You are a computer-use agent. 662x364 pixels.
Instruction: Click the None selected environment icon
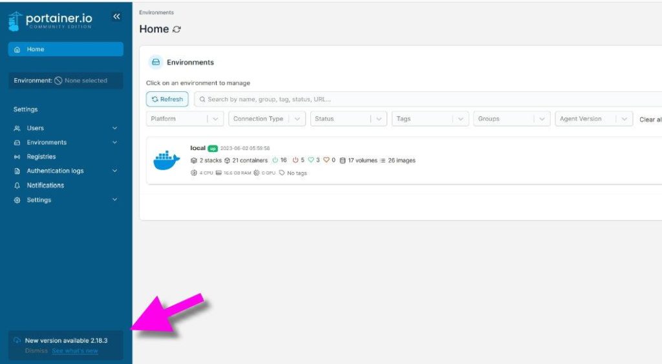[58, 80]
